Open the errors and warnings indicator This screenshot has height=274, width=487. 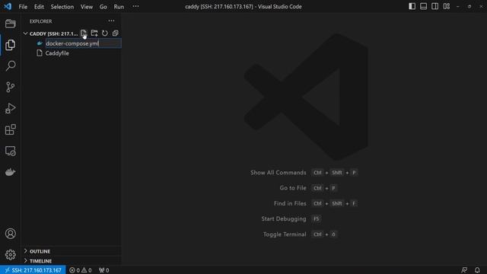(81, 270)
